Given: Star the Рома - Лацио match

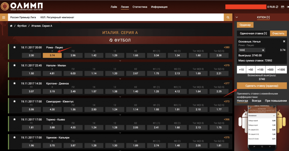Looking at the screenshot, I should 14,47.
